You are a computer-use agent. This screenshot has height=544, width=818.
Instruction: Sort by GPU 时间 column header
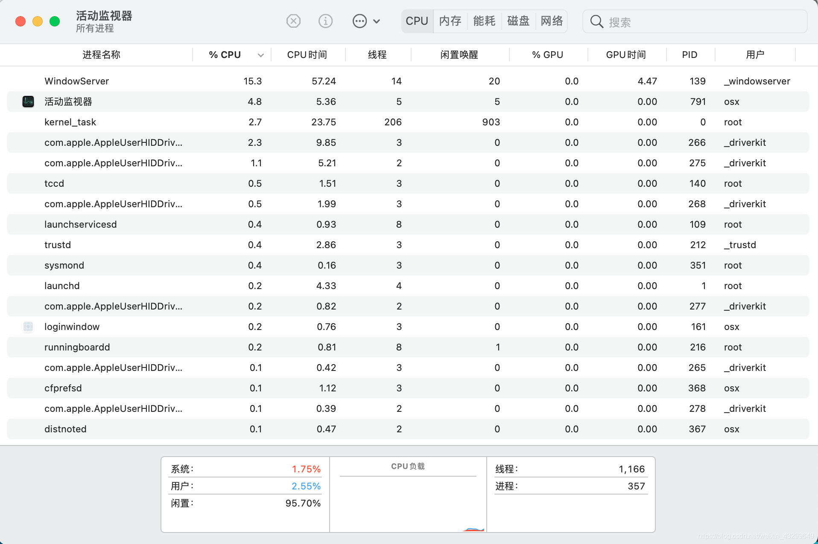626,55
